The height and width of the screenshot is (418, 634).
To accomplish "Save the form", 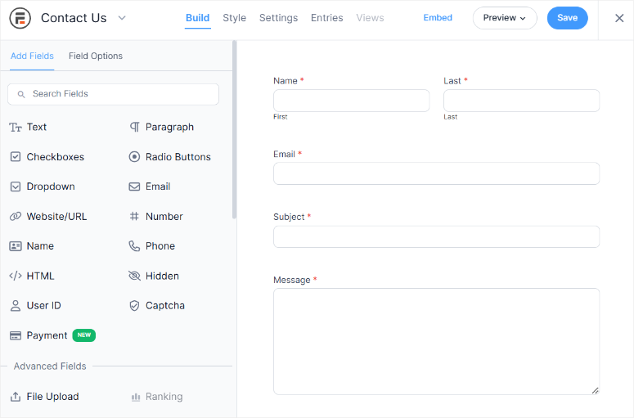I will pyautogui.click(x=567, y=18).
